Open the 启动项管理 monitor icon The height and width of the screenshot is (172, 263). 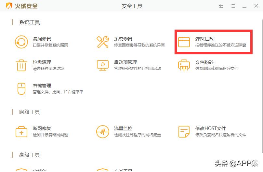pos(103,65)
